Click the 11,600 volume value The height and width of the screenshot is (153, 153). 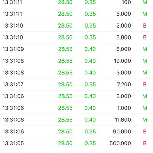(123, 120)
